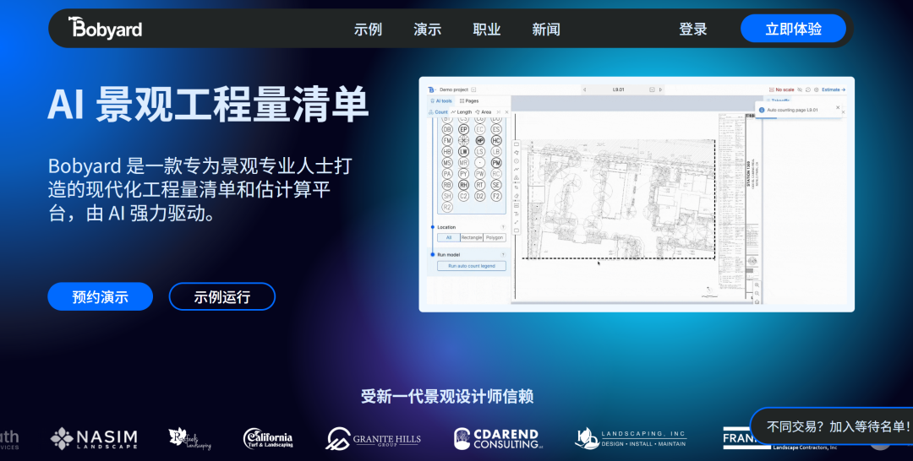The image size is (913, 461).
Task: Go to the next page arrow beside L9.01
Action: click(x=661, y=89)
